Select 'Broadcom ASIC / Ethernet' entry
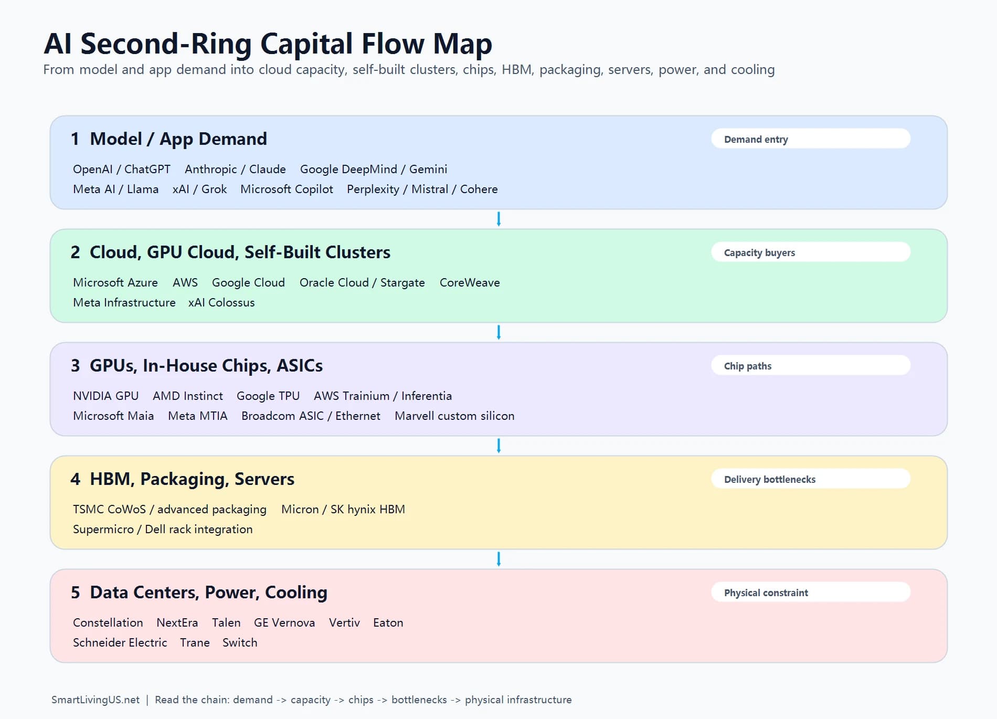 311,416
